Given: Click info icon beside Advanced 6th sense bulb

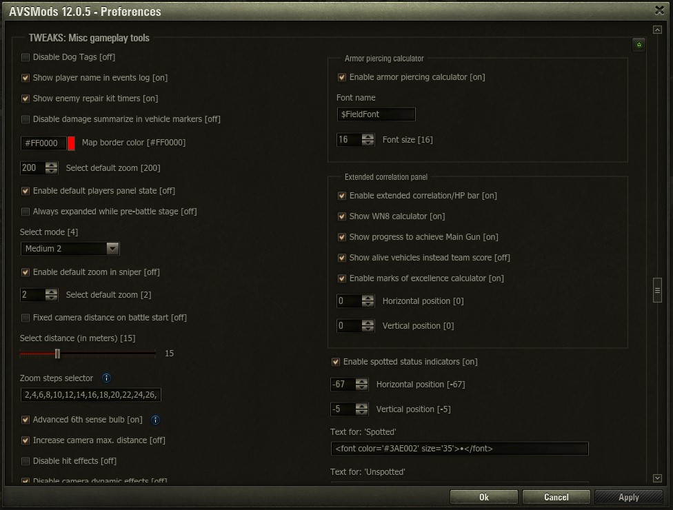Looking at the screenshot, I should 155,420.
